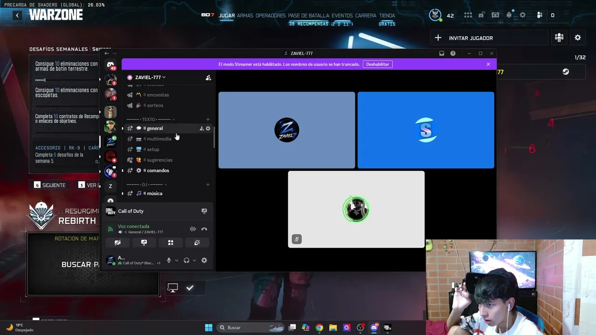Add channel to DJ category

tap(208, 185)
